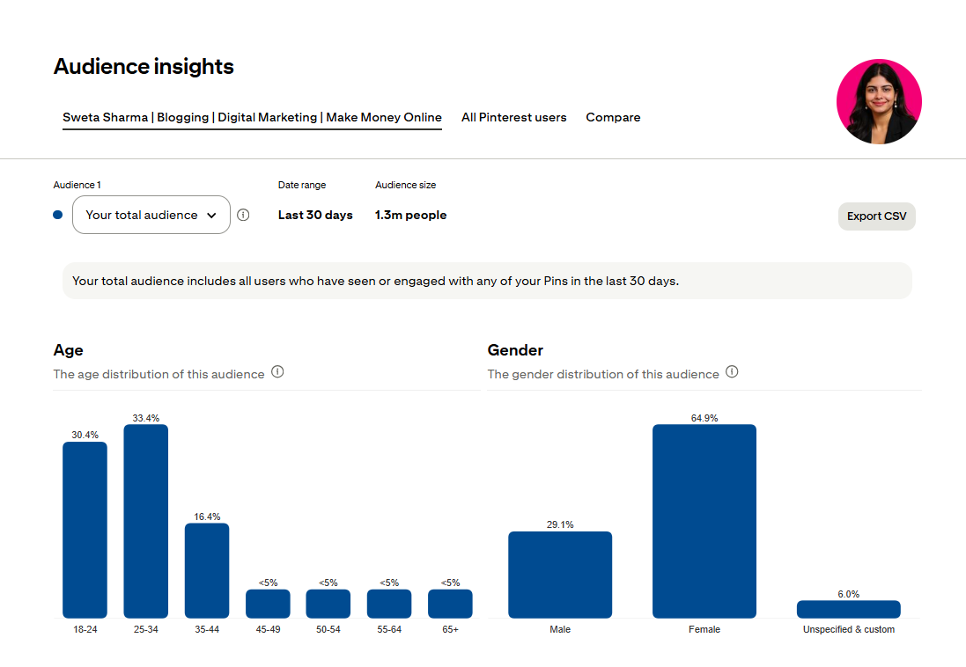This screenshot has width=966, height=667.
Task: Click the 6.0% value label
Action: coord(848,594)
